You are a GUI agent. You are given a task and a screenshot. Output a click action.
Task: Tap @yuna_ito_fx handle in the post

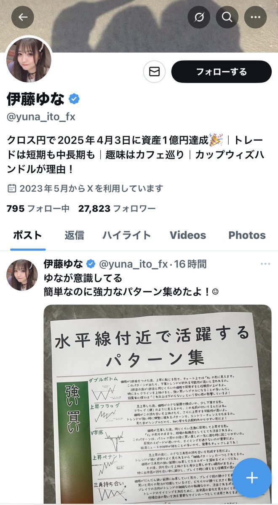(x=134, y=265)
